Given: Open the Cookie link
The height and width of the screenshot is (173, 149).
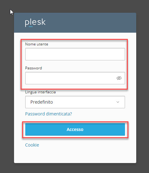Looking at the screenshot, I should pyautogui.click(x=32, y=145).
